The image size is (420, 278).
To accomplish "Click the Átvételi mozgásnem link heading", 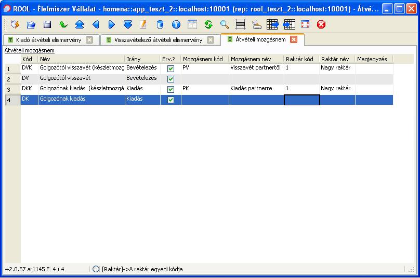I will pyautogui.click(x=30, y=51).
